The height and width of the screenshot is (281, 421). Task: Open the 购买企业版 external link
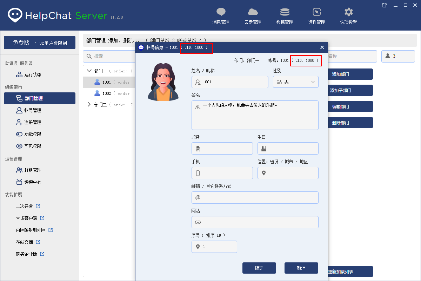point(30,254)
